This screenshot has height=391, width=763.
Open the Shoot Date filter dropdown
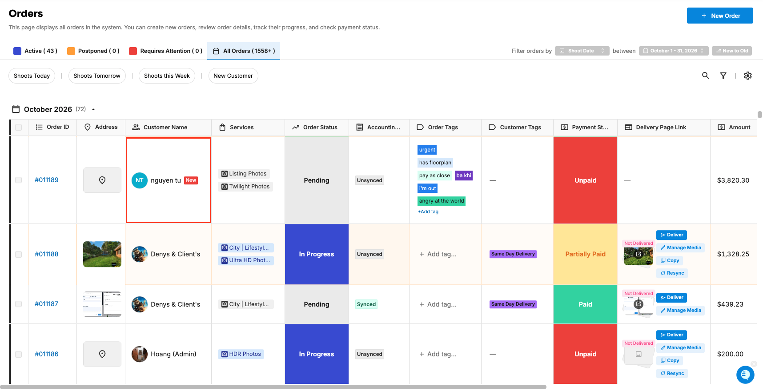click(582, 51)
